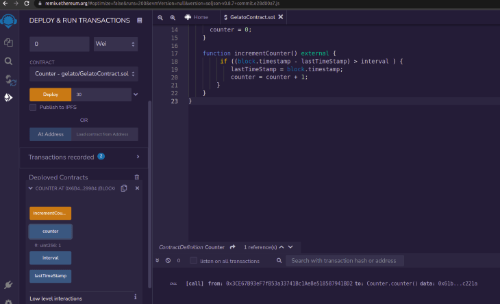This screenshot has width=500, height=304.
Task: Call the counter getter button
Action: [51, 231]
